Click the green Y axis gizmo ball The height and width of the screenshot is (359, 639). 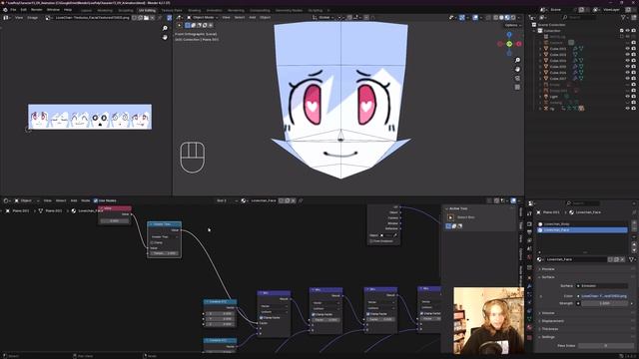[509, 44]
